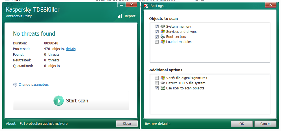Enable Detect TDLFS file system checkbox
281x131 pixels.
pos(157,83)
